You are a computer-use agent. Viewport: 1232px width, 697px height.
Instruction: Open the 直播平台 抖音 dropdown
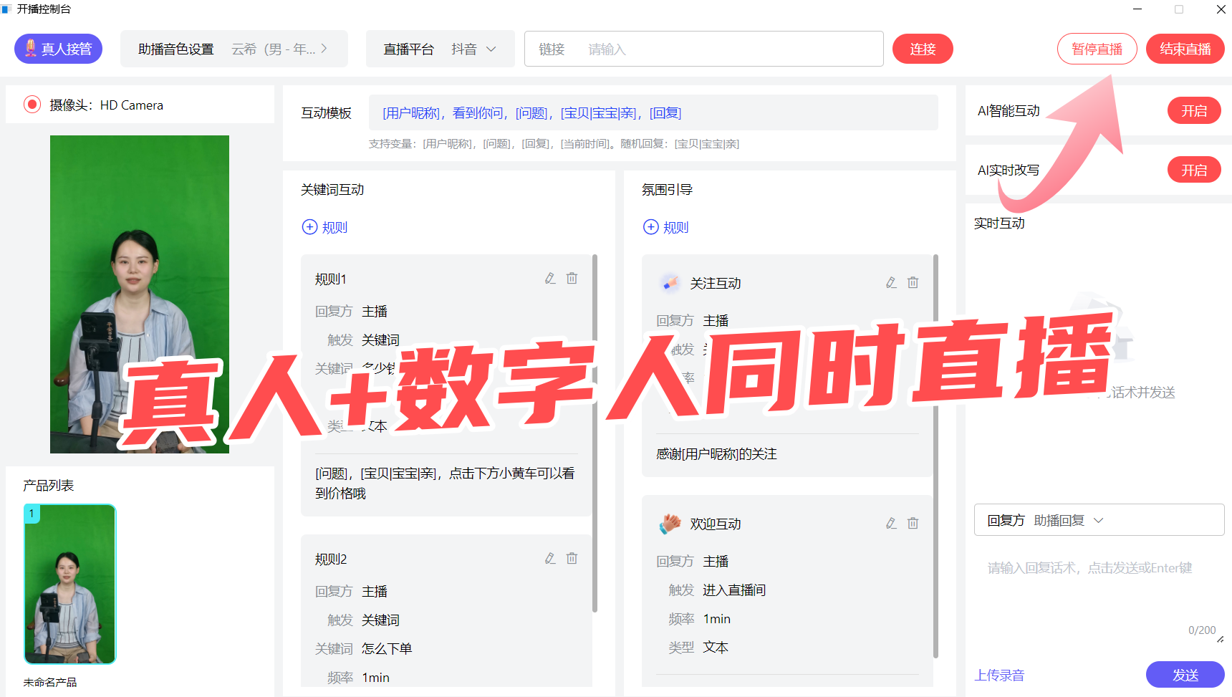coord(440,49)
